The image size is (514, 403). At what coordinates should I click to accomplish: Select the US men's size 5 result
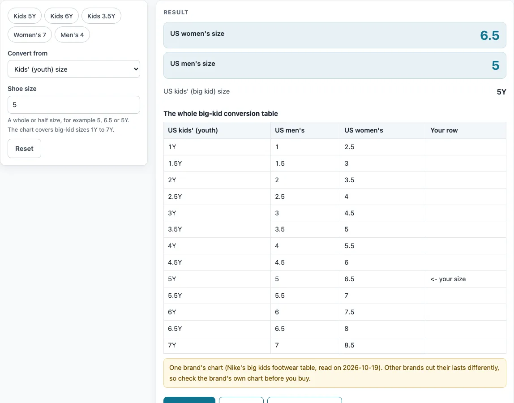click(x=335, y=65)
